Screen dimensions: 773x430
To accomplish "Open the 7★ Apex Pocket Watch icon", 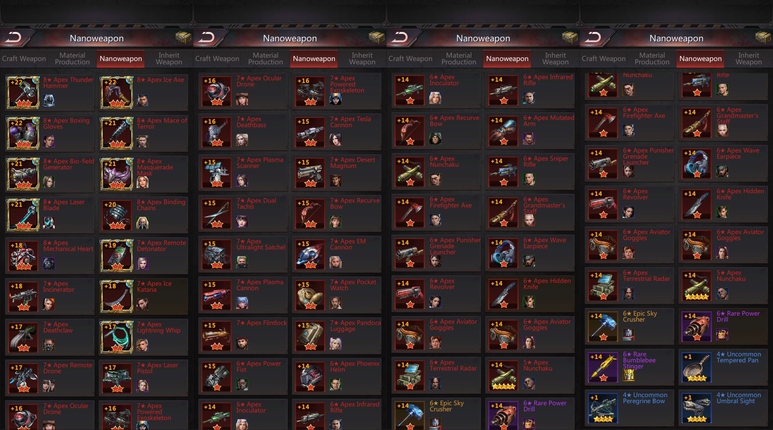I will coord(310,295).
